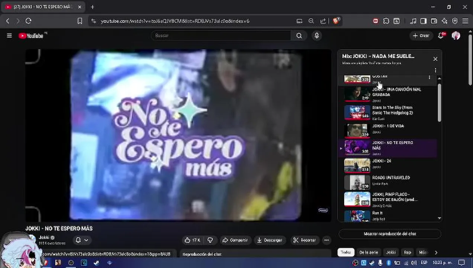
Task: Open the zoom magnifier icon in address bar
Action: tap(311, 21)
